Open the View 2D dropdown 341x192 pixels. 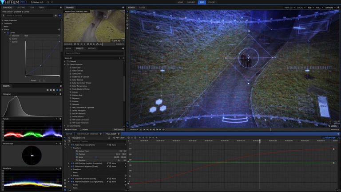tap(289, 8)
